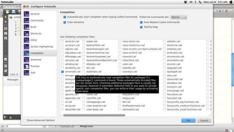Enable Show Advanced Options
The height and width of the screenshot is (132, 234).
click(x=24, y=120)
